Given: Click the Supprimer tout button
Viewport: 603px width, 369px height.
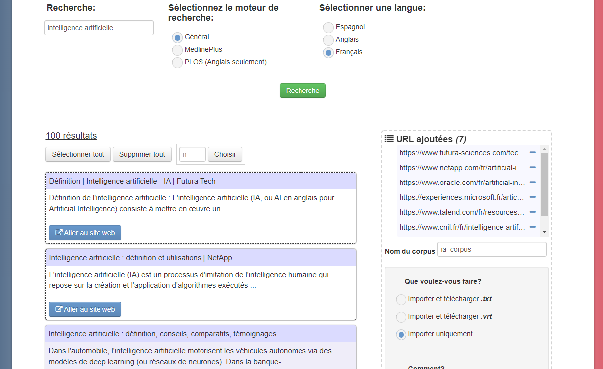Looking at the screenshot, I should (142, 154).
